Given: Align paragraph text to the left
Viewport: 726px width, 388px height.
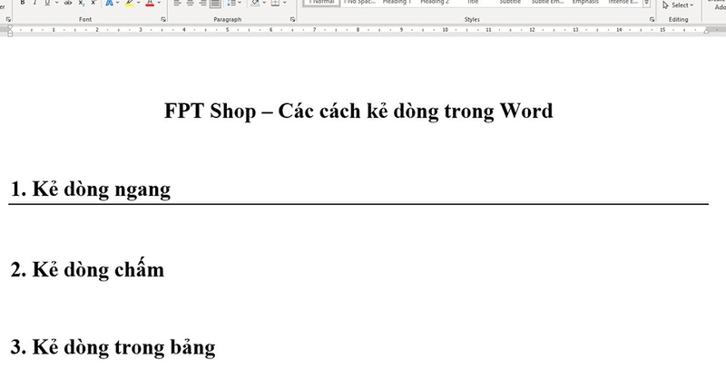Looking at the screenshot, I should coord(177,3).
